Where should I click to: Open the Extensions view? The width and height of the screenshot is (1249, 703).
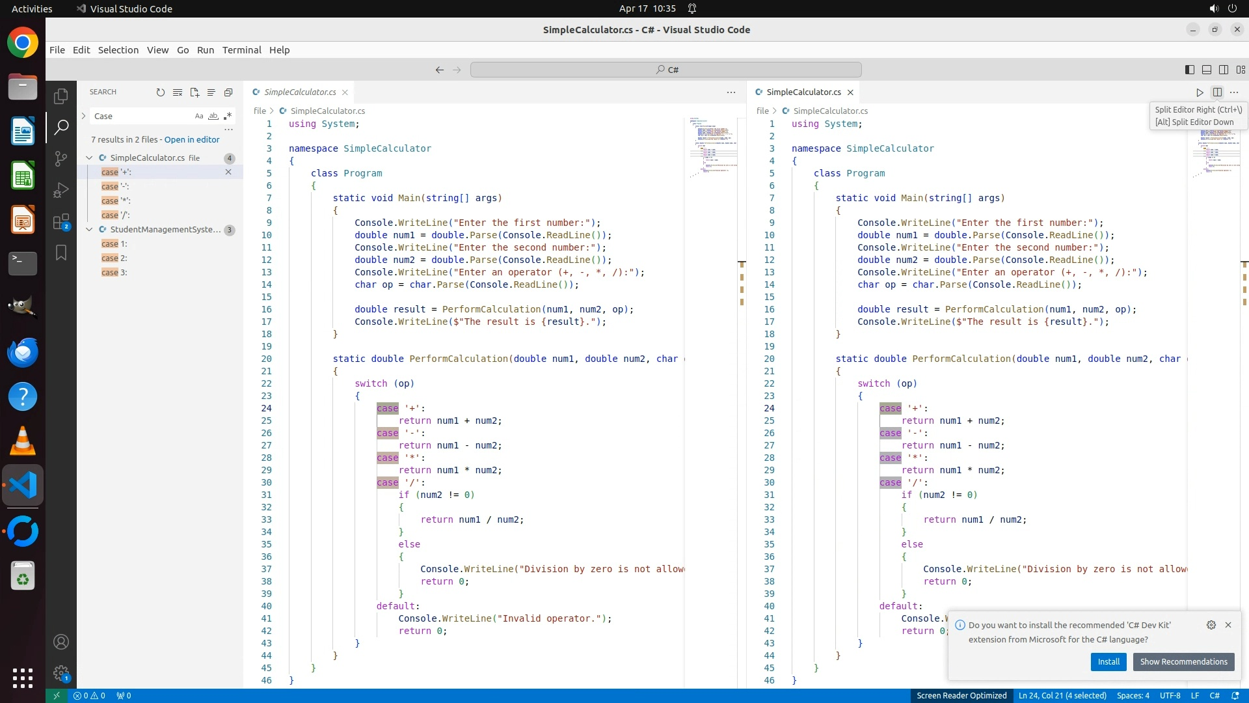pyautogui.click(x=61, y=222)
